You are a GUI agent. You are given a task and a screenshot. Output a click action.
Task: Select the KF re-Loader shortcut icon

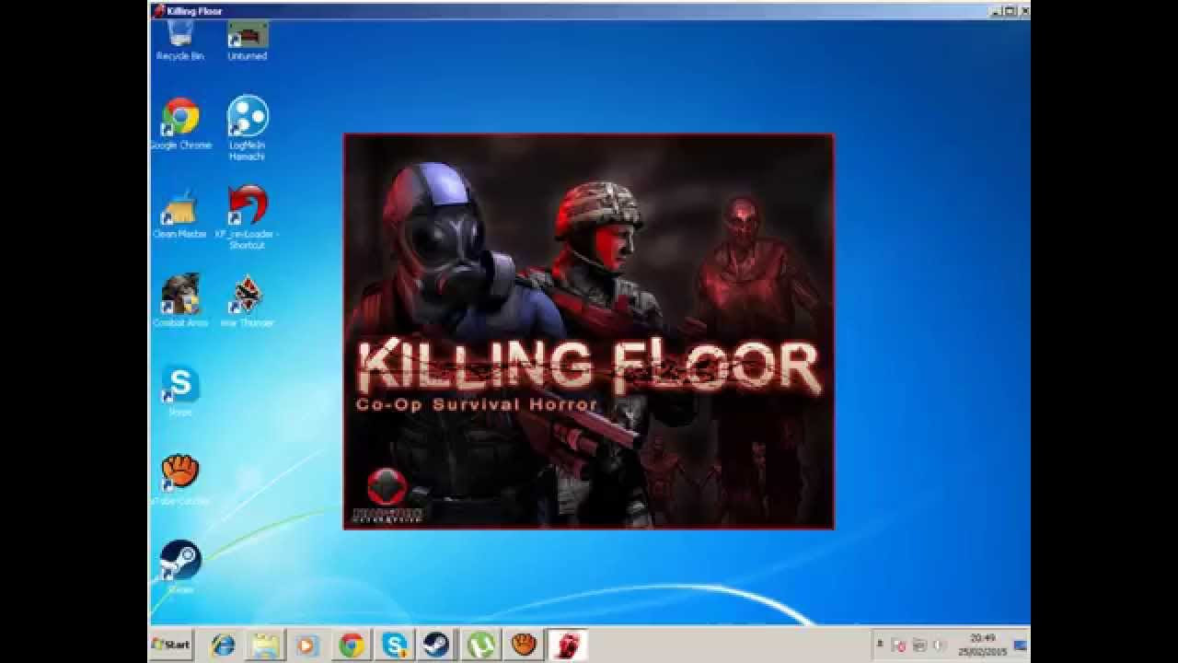[x=248, y=216]
